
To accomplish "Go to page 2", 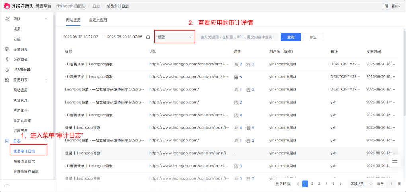I will tap(312, 184).
